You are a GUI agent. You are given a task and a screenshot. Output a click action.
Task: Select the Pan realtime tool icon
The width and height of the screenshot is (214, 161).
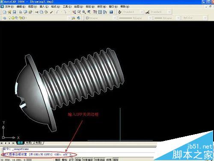[74, 12]
